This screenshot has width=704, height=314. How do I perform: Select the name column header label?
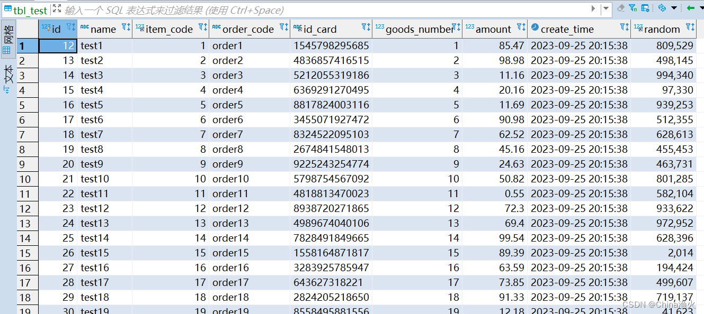[103, 30]
